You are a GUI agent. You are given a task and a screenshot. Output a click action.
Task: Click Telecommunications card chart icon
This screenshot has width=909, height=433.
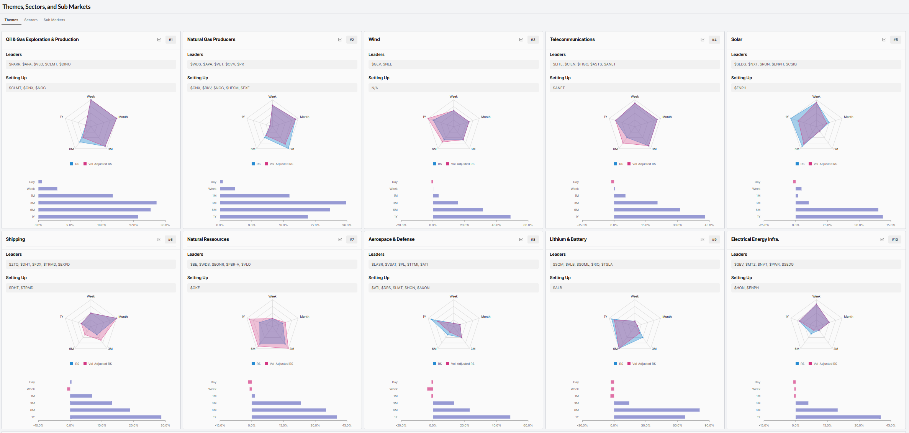703,40
